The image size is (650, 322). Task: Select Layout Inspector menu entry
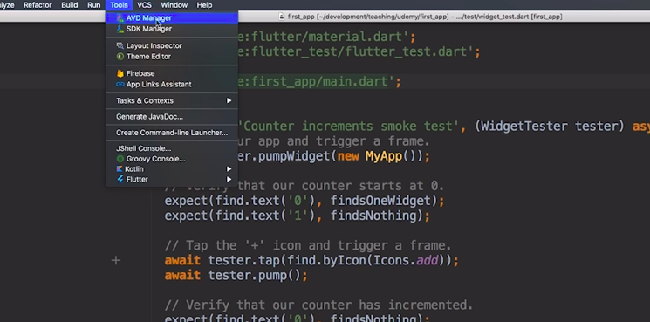pos(172,45)
